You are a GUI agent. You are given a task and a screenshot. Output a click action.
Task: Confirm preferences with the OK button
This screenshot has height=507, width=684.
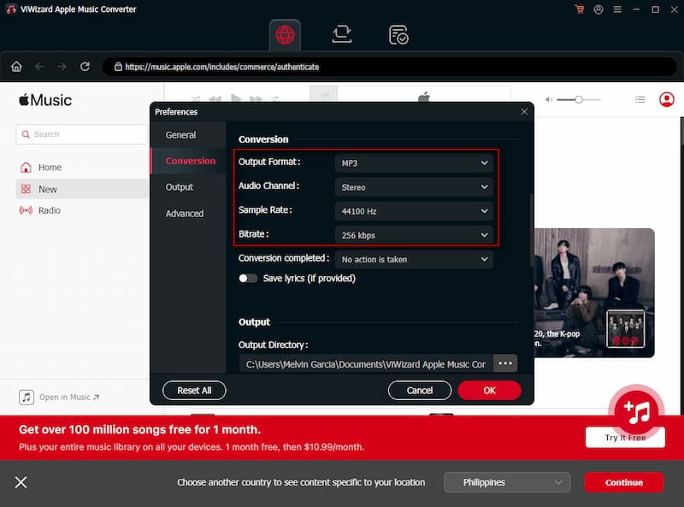point(489,390)
